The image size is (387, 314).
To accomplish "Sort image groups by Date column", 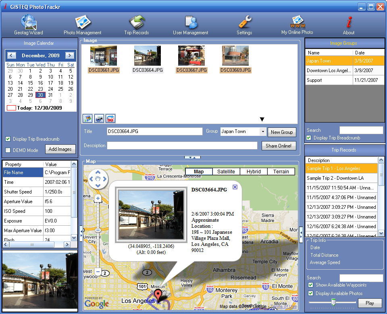I will click(x=368, y=52).
